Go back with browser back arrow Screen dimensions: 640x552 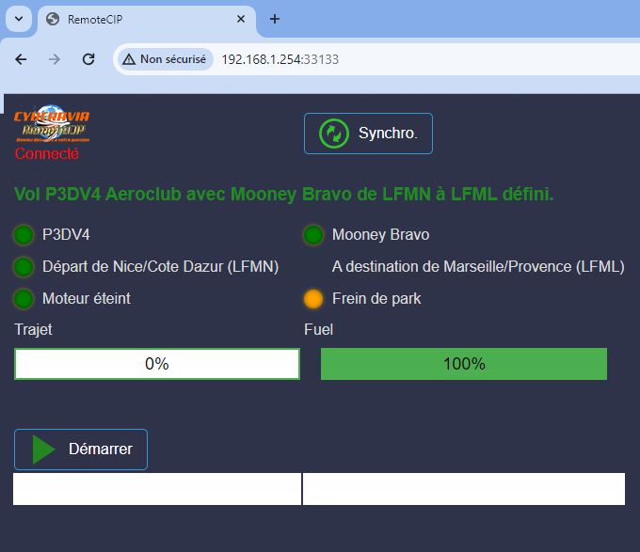(21, 59)
